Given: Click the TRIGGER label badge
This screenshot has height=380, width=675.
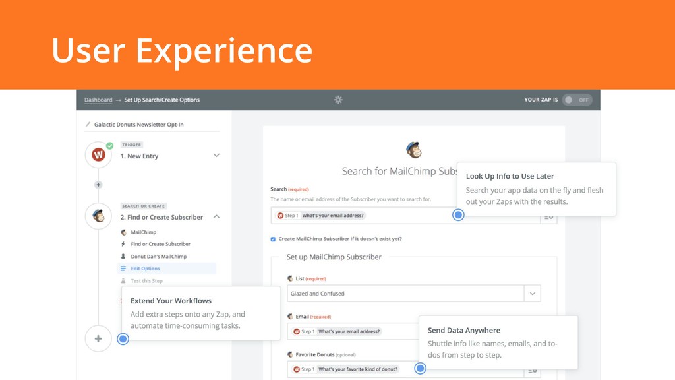Looking at the screenshot, I should pos(131,144).
